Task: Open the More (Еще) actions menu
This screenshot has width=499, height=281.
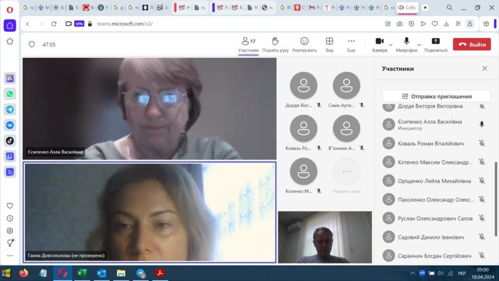Action: pos(351,41)
